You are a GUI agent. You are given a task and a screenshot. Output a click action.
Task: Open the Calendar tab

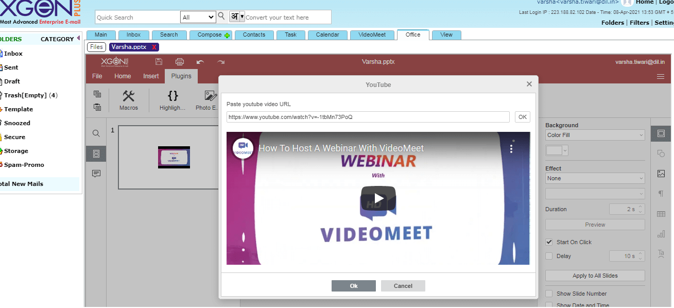(x=327, y=35)
